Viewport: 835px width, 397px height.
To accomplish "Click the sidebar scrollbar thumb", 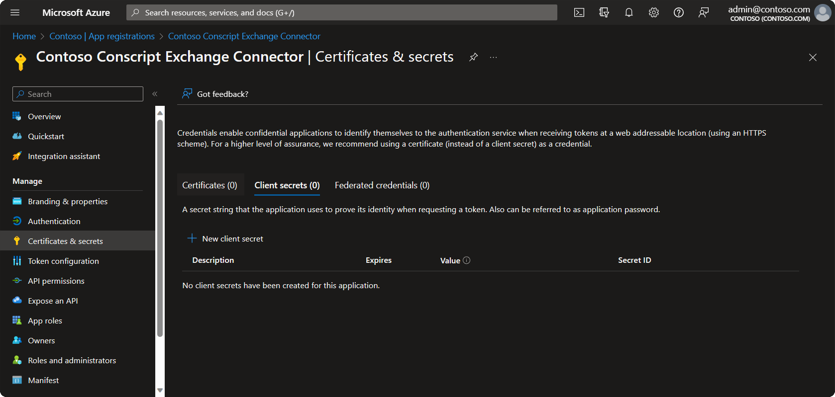I will 160,229.
